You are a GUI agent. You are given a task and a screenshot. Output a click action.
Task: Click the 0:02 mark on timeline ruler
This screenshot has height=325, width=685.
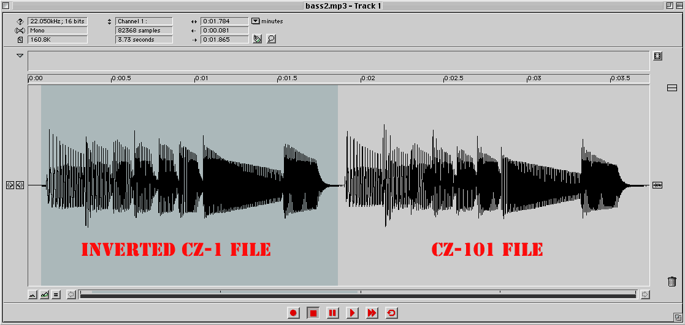(368, 78)
